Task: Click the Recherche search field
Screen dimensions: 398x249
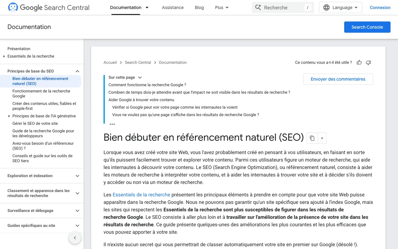Action: pos(283,7)
